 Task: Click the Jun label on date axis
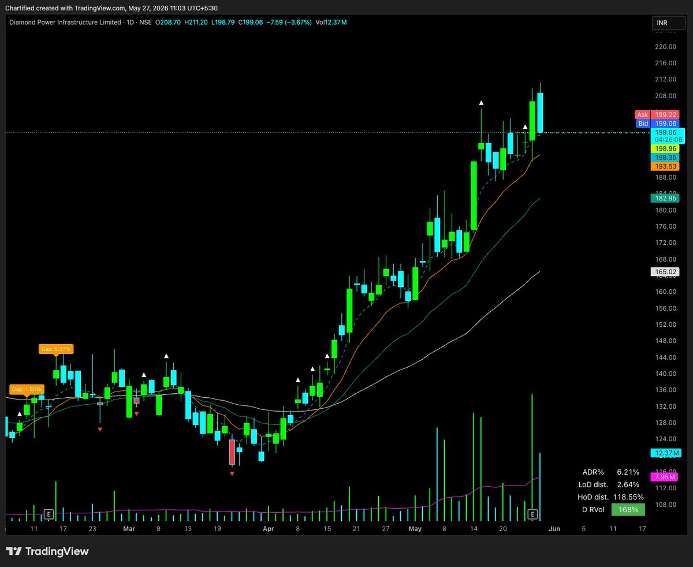coord(554,528)
